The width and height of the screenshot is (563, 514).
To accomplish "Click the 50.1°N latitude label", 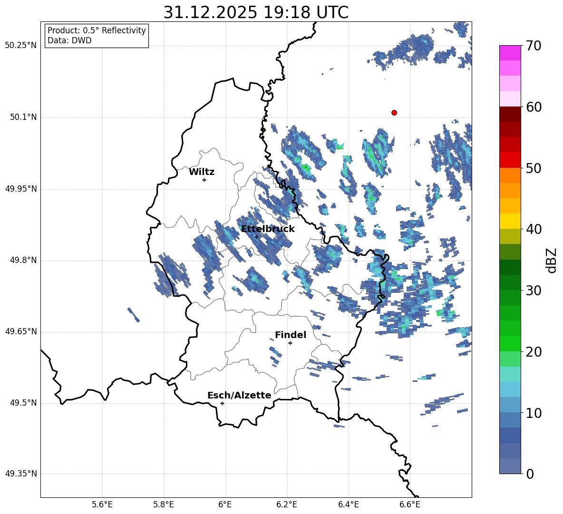I will point(23,117).
